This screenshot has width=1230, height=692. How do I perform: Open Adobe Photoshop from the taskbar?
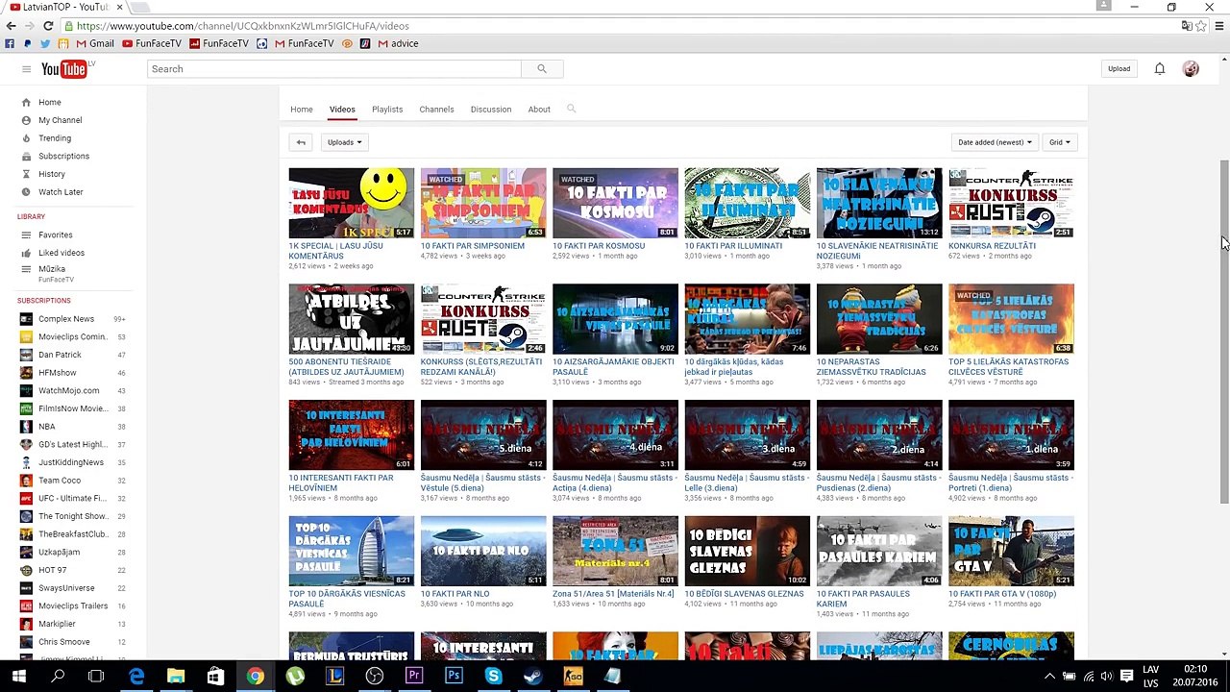point(454,677)
